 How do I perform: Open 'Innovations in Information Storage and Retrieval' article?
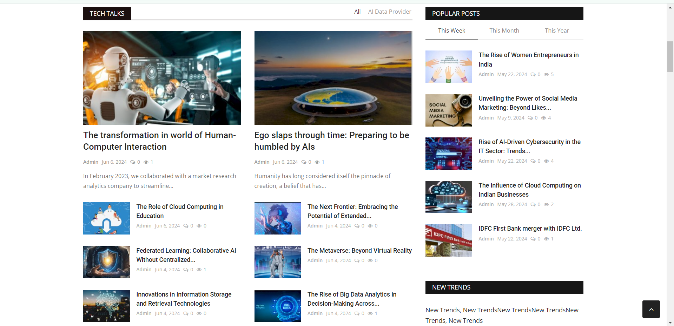pyautogui.click(x=184, y=299)
